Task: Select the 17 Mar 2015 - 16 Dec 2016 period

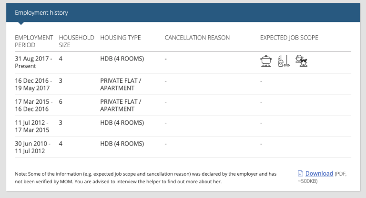Action: [x=34, y=105]
